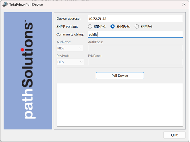Image resolution: width=190 pixels, height=142 pixels.
Task: Click the TotalView app icon in title bar
Action: [x=5, y=5]
